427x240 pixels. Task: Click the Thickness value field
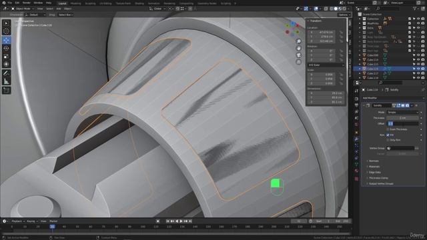pos(402,118)
